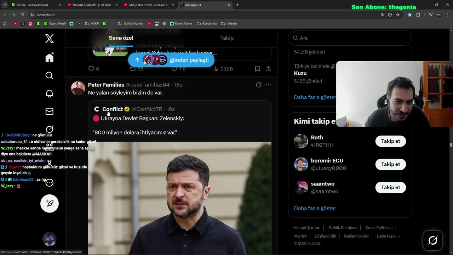Expand Günlük Oyunlar bookmarks folder
Image resolution: width=453 pixels, height=255 pixels.
[x=131, y=24]
